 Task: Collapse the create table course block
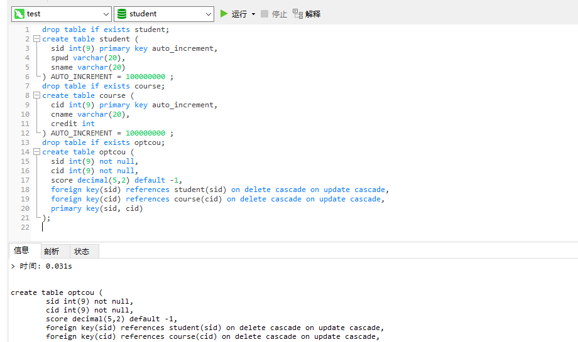click(36, 95)
